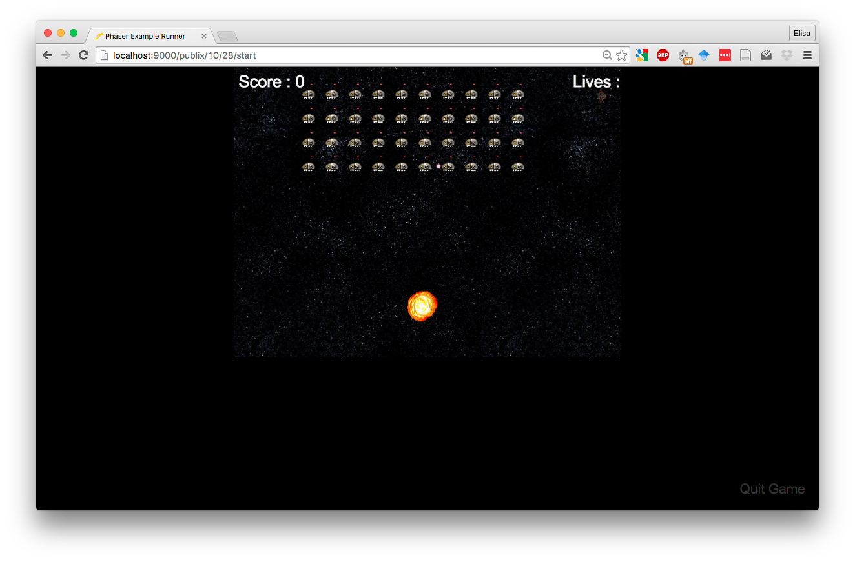Open the Chrome hamburger menu
The image size is (855, 562).
[807, 55]
